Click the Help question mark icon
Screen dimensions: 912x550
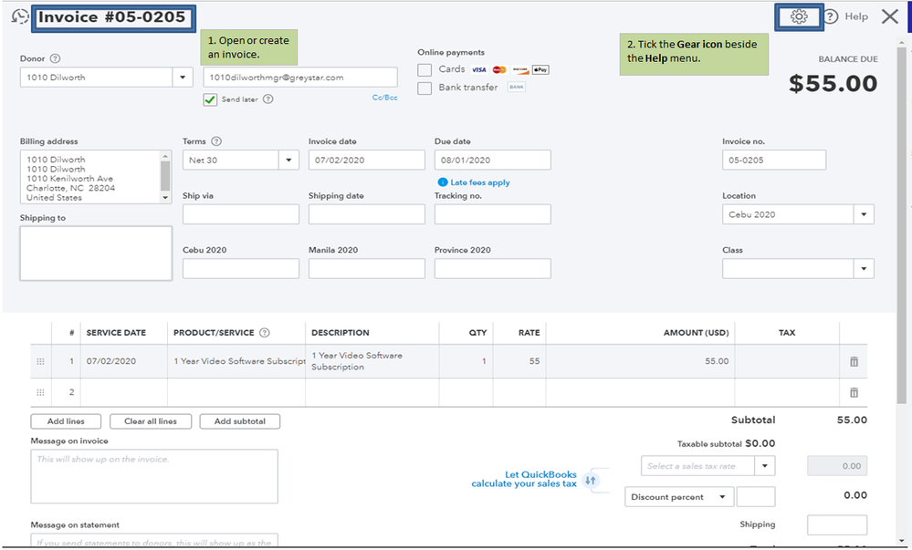click(x=831, y=16)
